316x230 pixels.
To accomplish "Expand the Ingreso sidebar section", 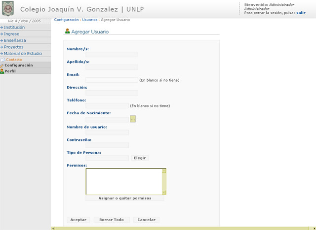I will tap(11, 34).
